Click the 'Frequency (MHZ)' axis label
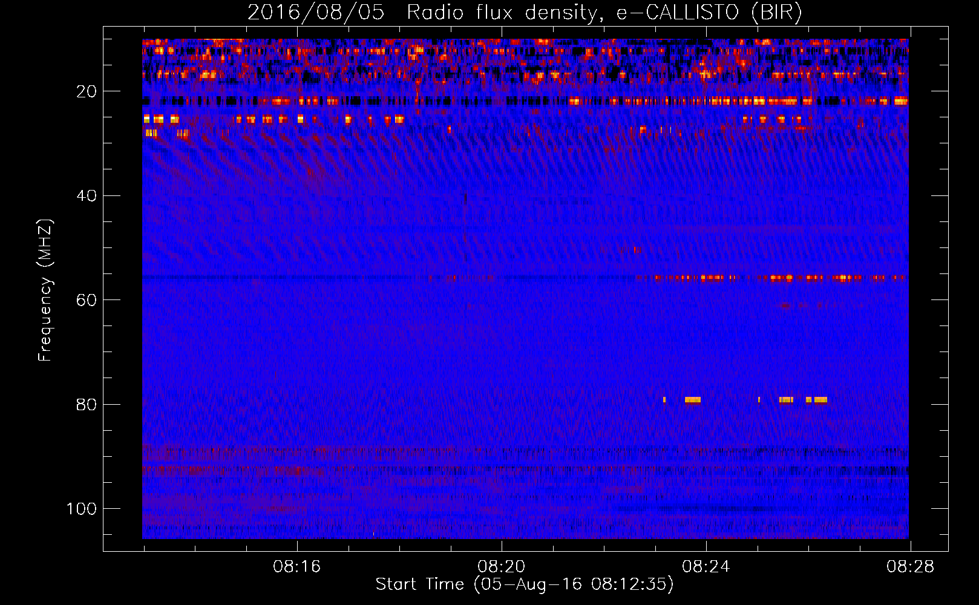 45,290
